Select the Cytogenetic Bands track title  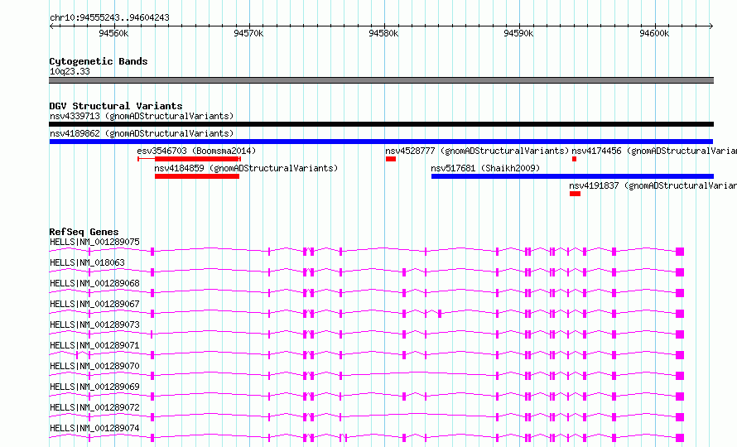point(99,61)
